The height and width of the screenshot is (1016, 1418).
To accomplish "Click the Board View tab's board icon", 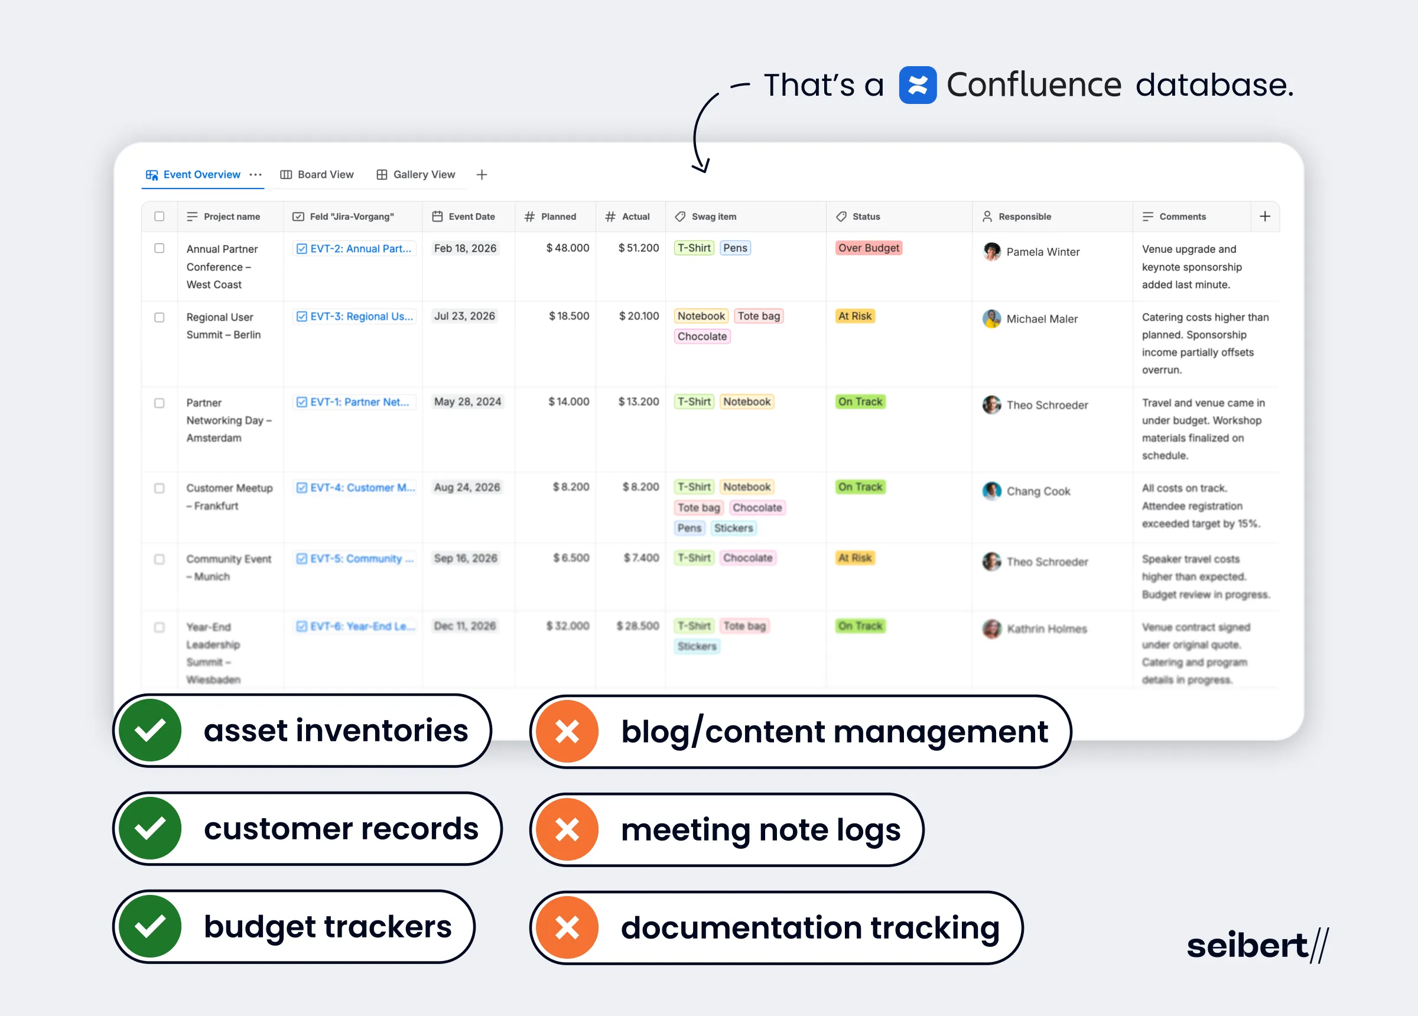I will (x=286, y=174).
